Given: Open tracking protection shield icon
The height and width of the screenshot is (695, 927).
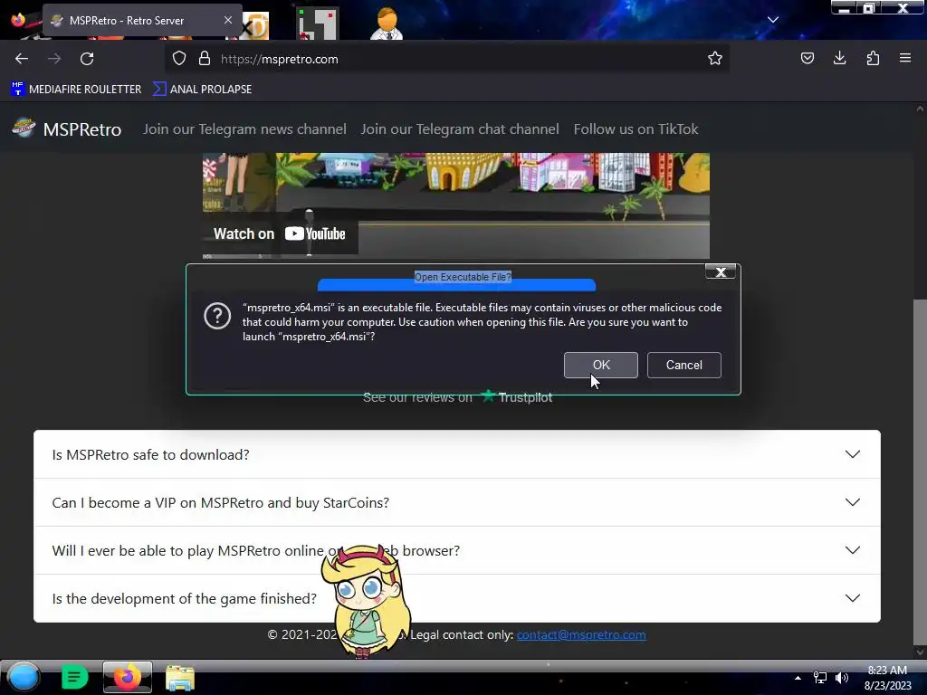Looking at the screenshot, I should (x=179, y=59).
